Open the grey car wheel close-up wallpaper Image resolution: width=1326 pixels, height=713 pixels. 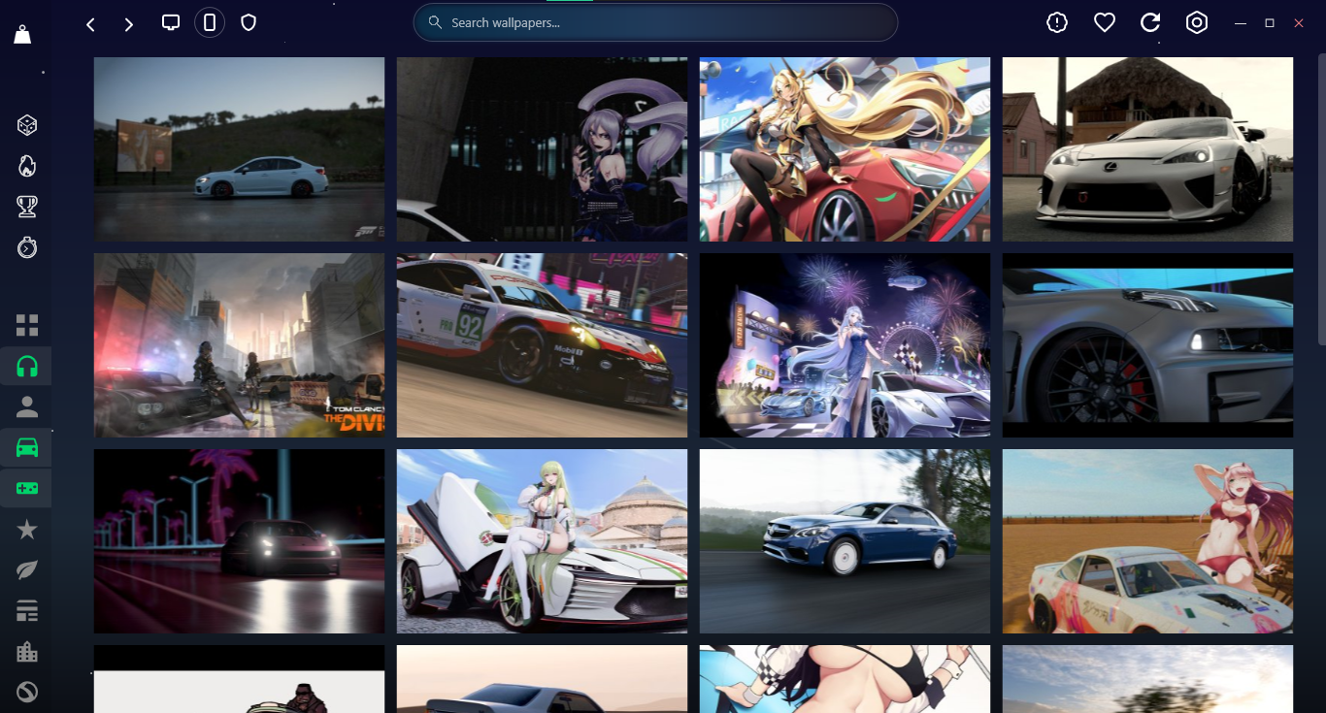coord(1147,345)
